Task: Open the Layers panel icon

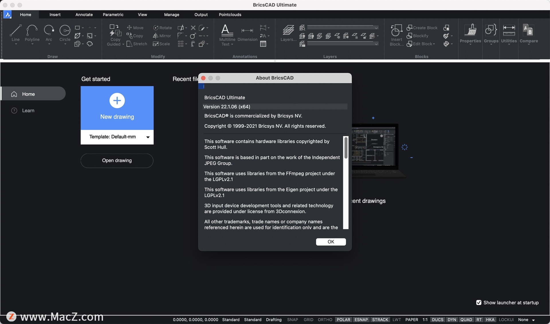Action: pyautogui.click(x=288, y=33)
